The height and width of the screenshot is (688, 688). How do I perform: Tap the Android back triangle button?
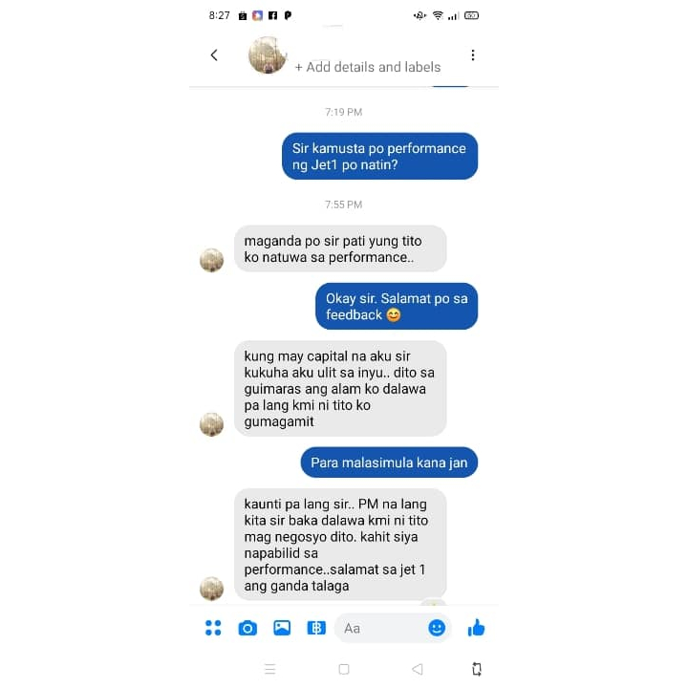[418, 669]
